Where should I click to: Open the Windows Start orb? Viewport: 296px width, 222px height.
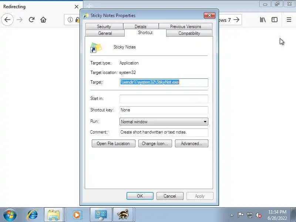pos(10,215)
